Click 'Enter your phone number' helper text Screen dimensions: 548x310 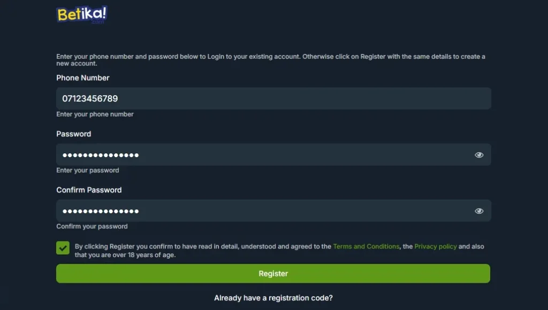(x=95, y=114)
